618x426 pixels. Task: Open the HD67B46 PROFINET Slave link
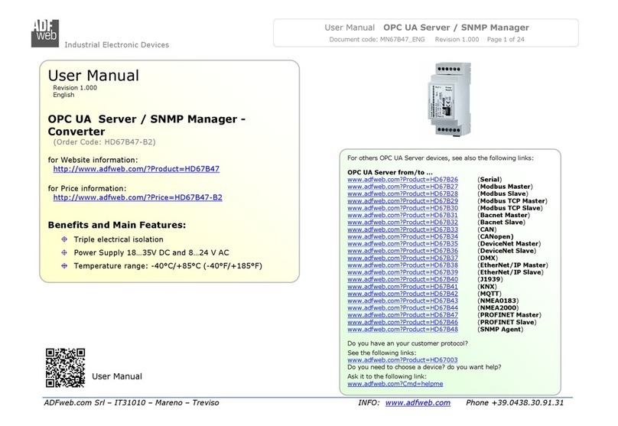(402, 322)
